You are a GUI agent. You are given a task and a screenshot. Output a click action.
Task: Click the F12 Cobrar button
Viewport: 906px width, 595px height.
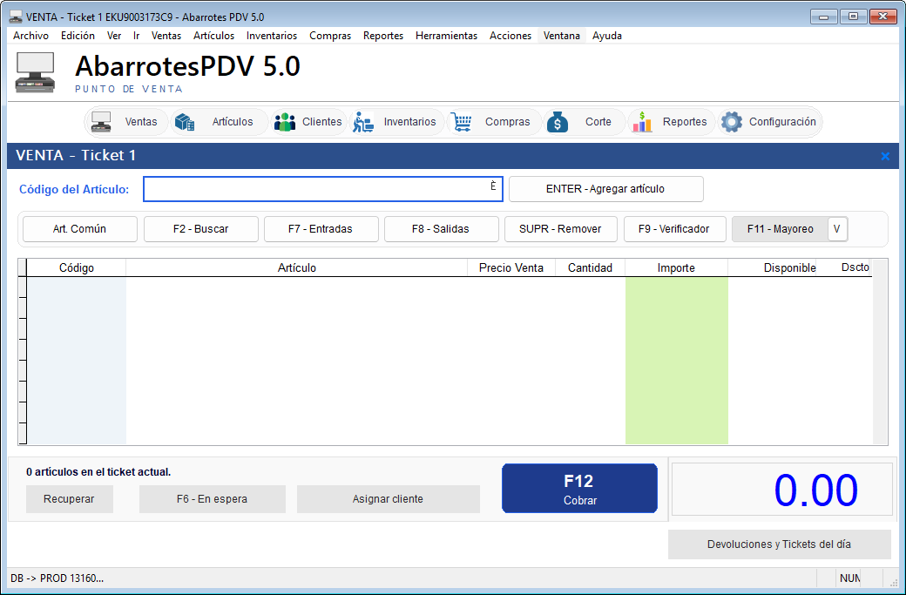point(579,489)
